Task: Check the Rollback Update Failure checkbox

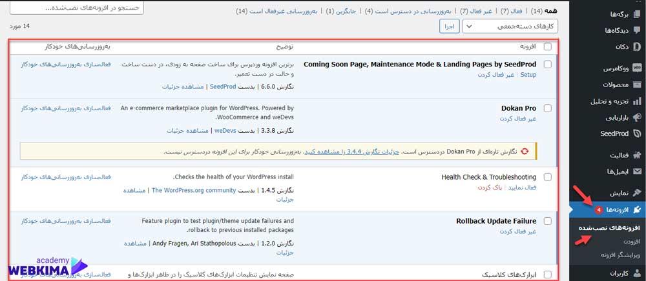Action: (x=548, y=221)
